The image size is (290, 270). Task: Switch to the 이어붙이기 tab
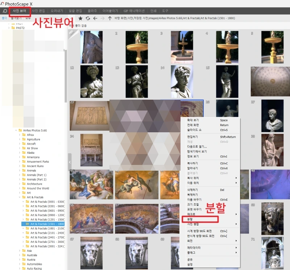[110, 11]
